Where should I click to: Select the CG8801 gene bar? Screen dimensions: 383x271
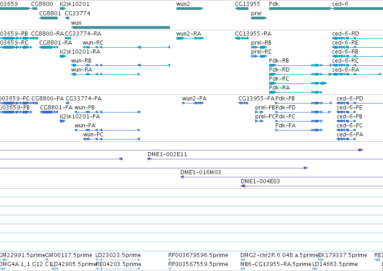click(x=48, y=18)
